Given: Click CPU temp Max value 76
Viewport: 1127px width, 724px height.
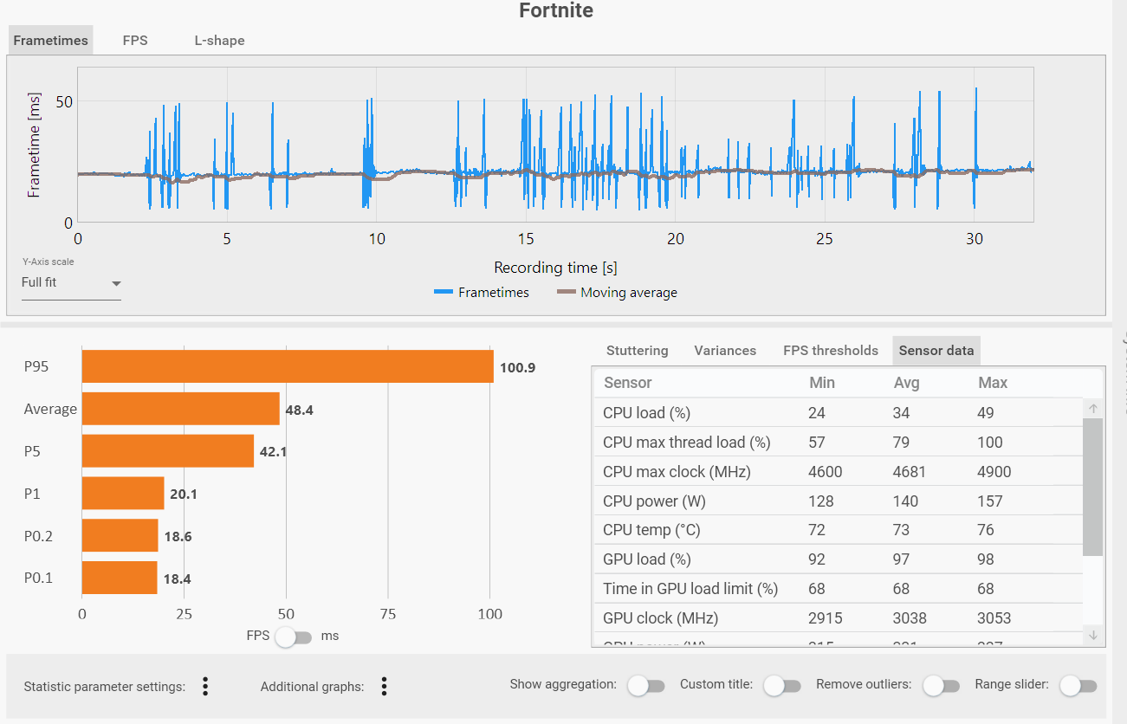Looking at the screenshot, I should pos(986,530).
